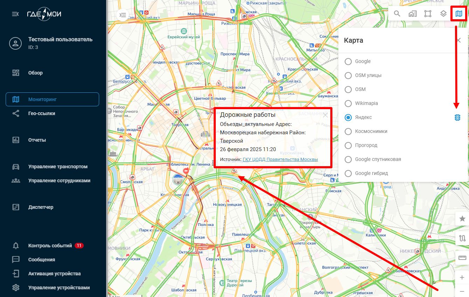Select the Космоснимки map option
This screenshot has width=469, height=297.
(x=348, y=132)
